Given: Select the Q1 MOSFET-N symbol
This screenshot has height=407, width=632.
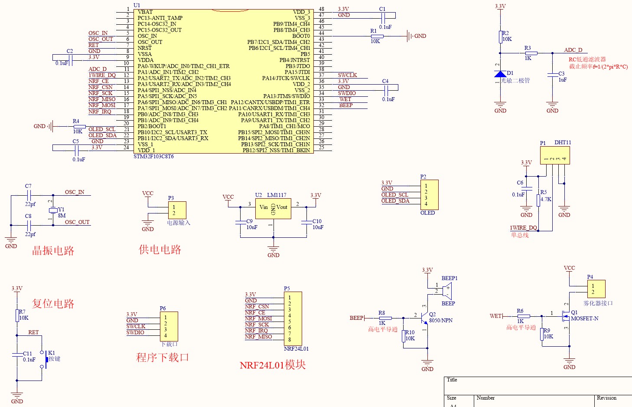Looking at the screenshot, I should coord(566,316).
